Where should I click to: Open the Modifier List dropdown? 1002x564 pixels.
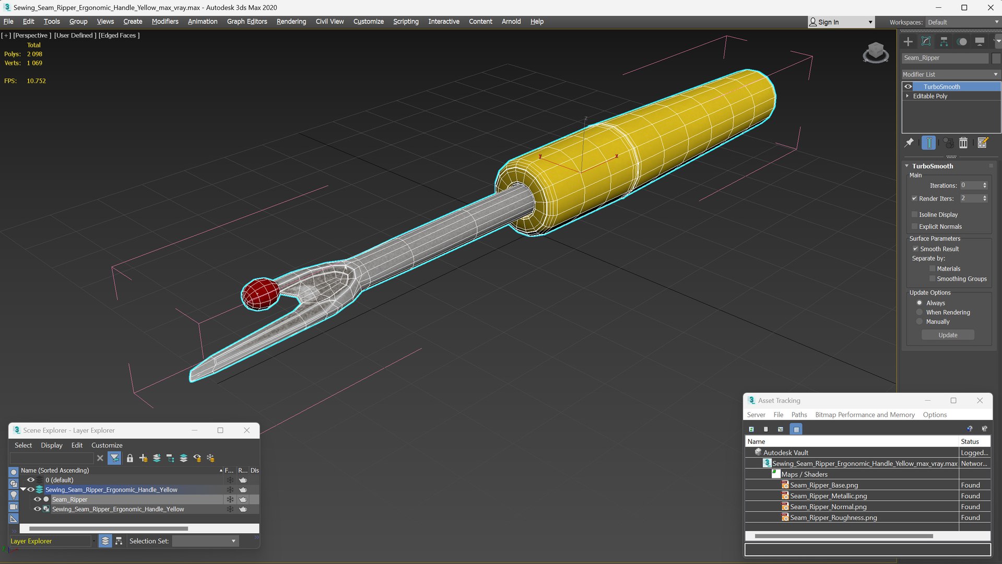pyautogui.click(x=950, y=75)
